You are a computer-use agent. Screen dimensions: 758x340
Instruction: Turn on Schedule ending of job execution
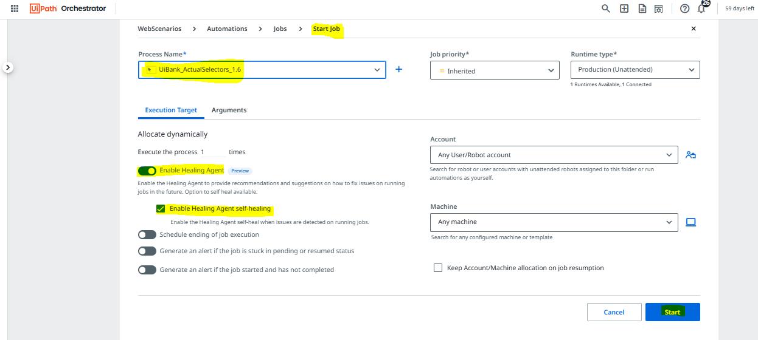147,234
